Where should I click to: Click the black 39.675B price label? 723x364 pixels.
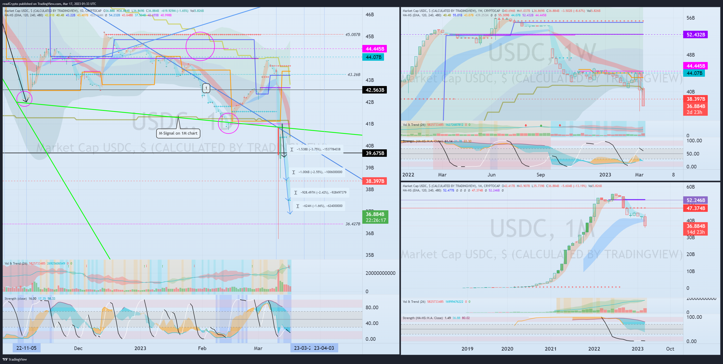coord(374,153)
